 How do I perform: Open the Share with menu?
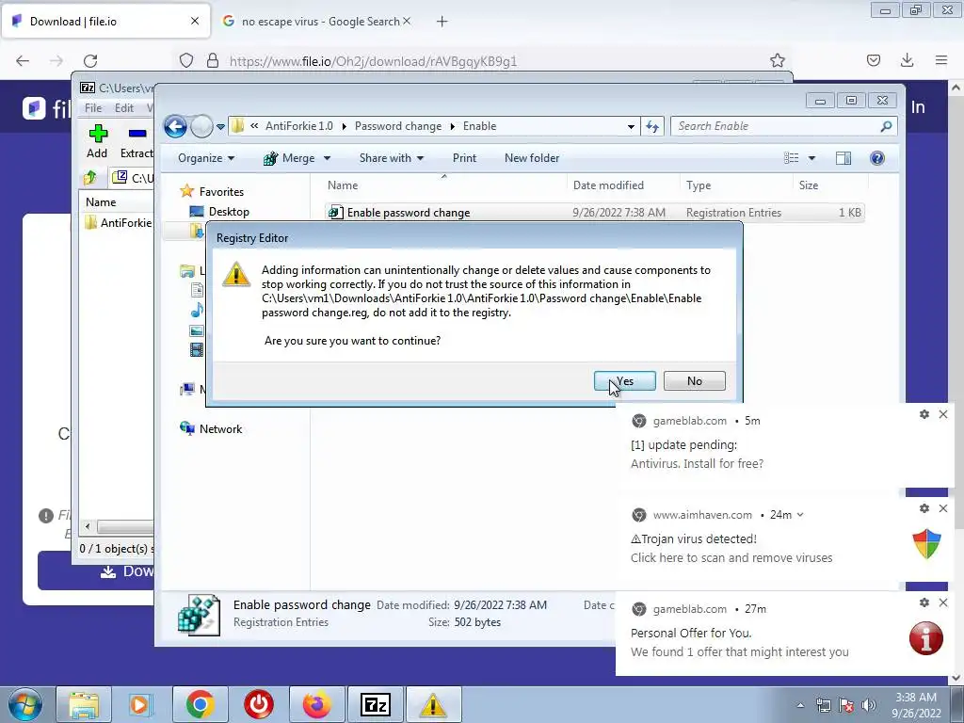392,158
